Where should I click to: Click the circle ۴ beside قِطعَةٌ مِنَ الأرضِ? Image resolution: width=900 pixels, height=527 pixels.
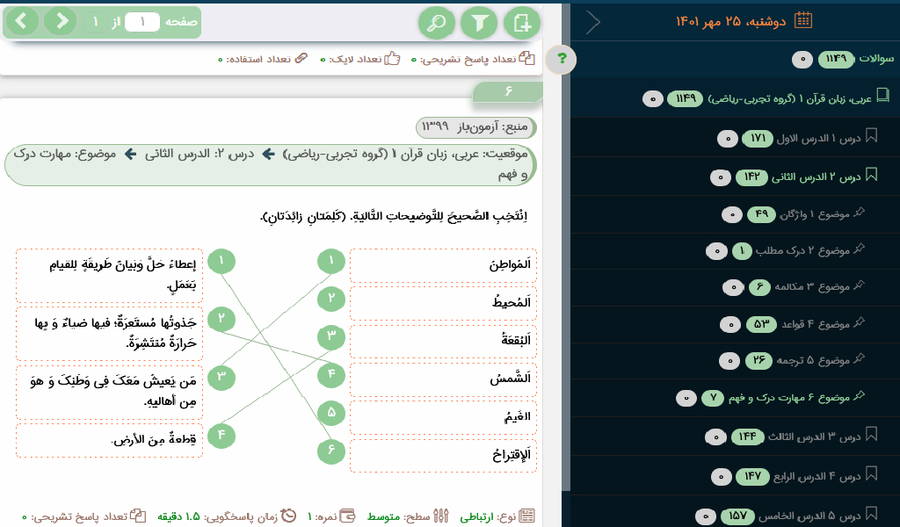pyautogui.click(x=221, y=436)
